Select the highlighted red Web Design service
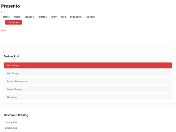Screen dimensions: 176x132 point(88,65)
